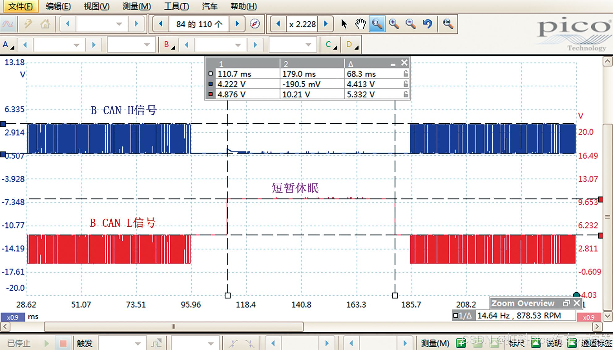
Task: Toggle lock on the 4.413 V delta row
Action: pos(405,84)
